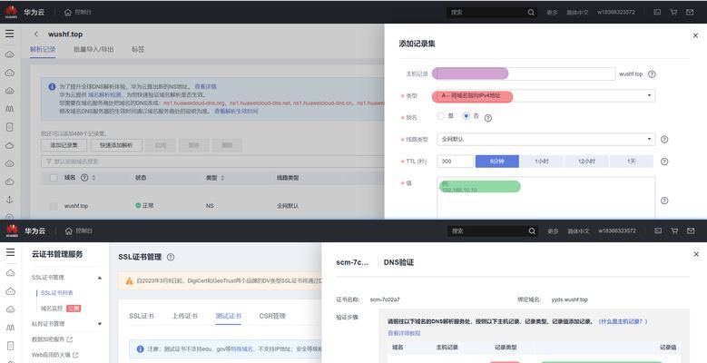Image resolution: width=707 pixels, height=363 pixels.
Task: Open console home icon in the SSL certificate window
Action: click(x=69, y=231)
